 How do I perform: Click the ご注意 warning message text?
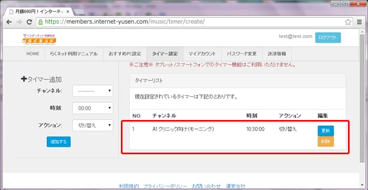(x=212, y=65)
